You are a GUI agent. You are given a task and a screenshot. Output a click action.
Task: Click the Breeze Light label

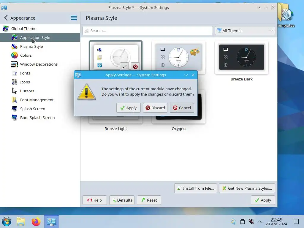tap(116, 129)
